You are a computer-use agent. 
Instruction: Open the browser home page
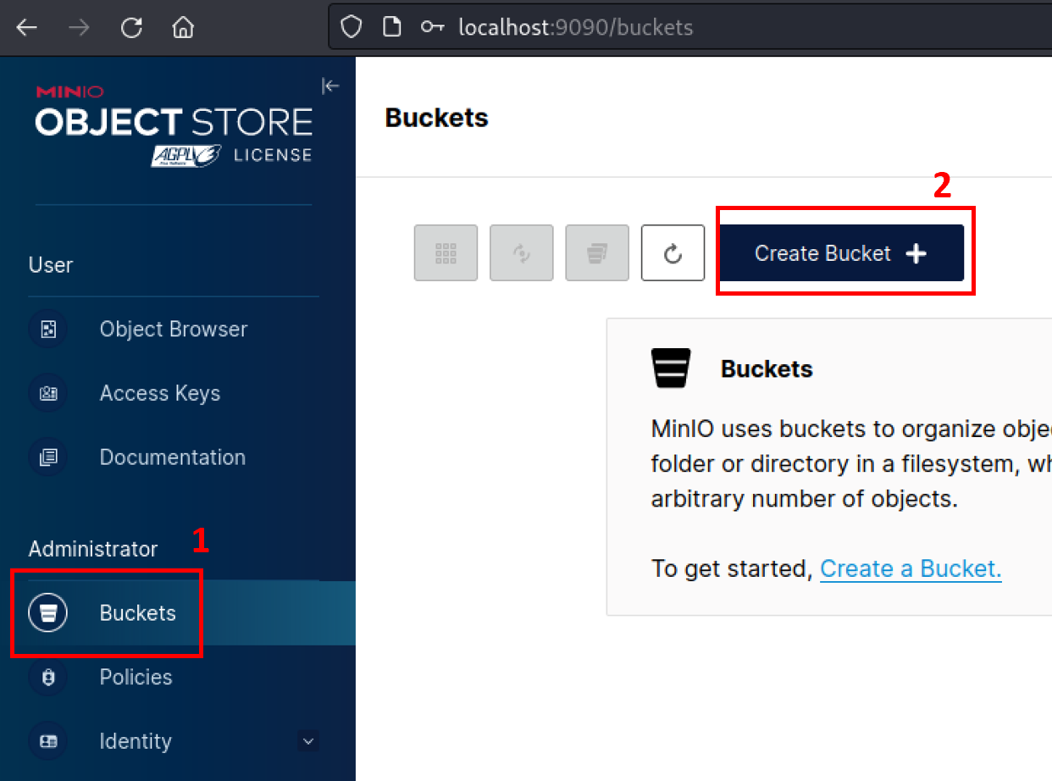pyautogui.click(x=183, y=28)
